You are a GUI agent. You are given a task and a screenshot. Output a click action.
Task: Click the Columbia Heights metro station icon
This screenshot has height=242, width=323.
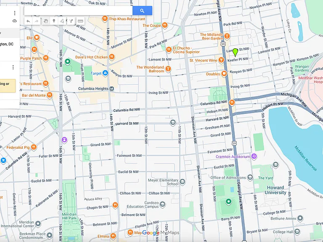[x=111, y=89]
